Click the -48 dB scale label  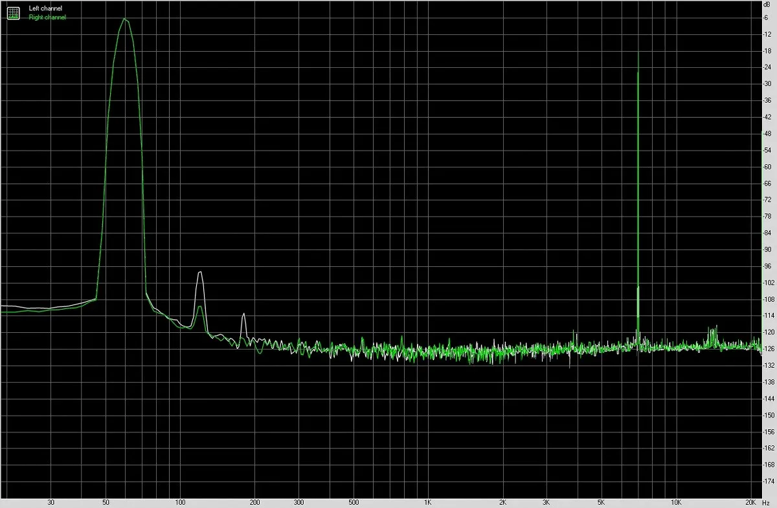pyautogui.click(x=767, y=133)
